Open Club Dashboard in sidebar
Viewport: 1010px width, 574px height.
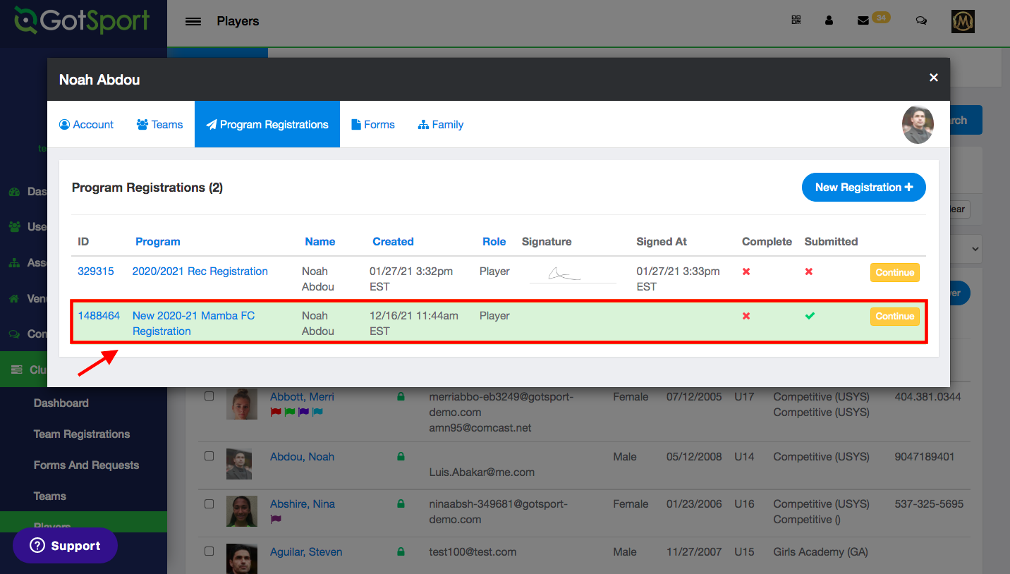tap(61, 403)
